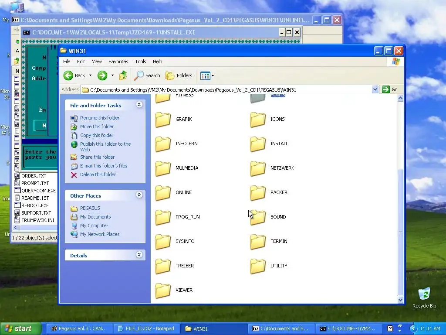
Task: Go to PEGASUS in Other Places
Action: pyautogui.click(x=90, y=208)
